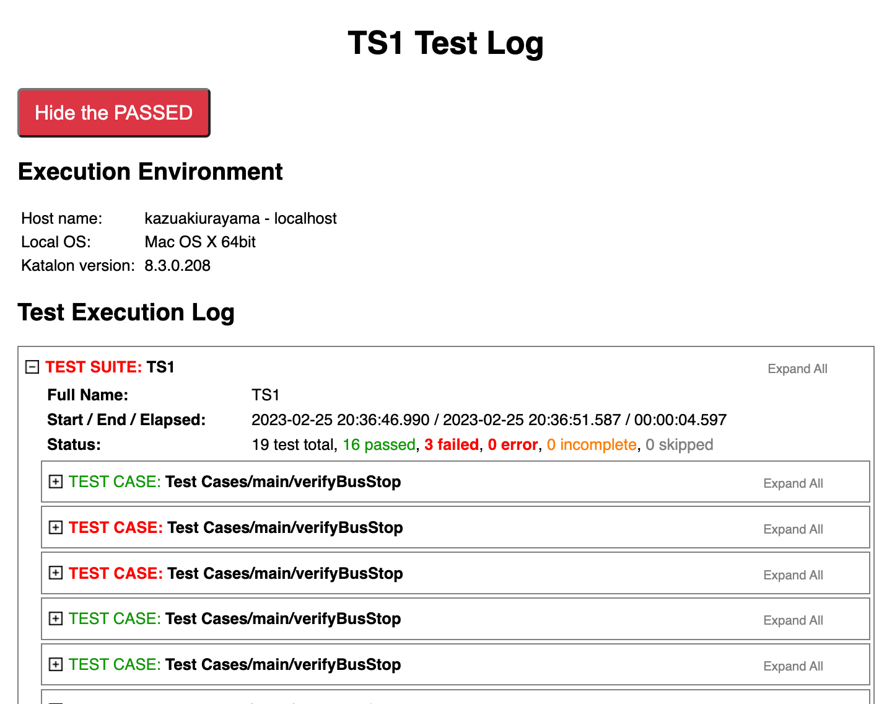
Task: Click Katalon version value 8.3.0.208
Action: 177,265
